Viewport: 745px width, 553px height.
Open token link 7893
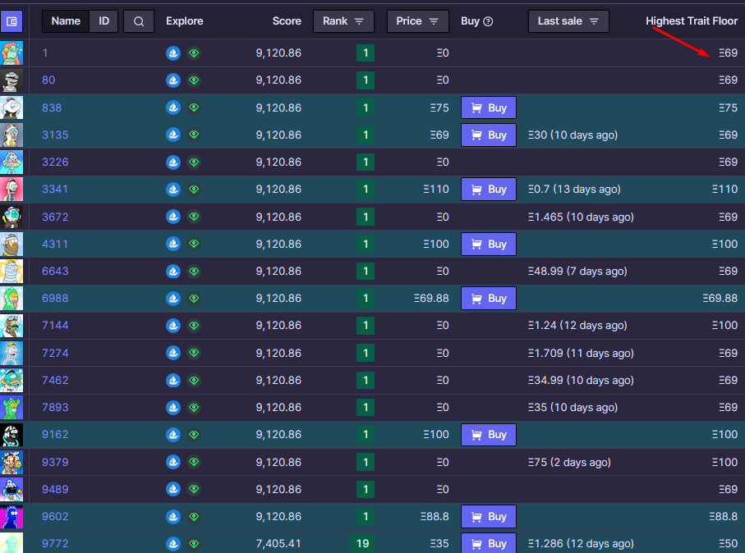pyautogui.click(x=55, y=408)
